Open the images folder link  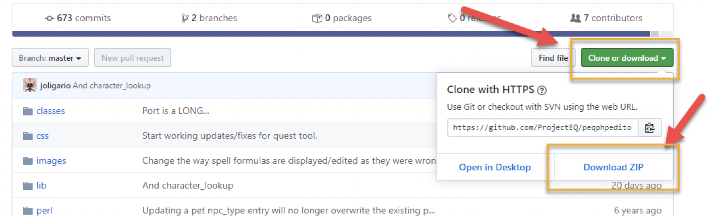pyautogui.click(x=51, y=161)
